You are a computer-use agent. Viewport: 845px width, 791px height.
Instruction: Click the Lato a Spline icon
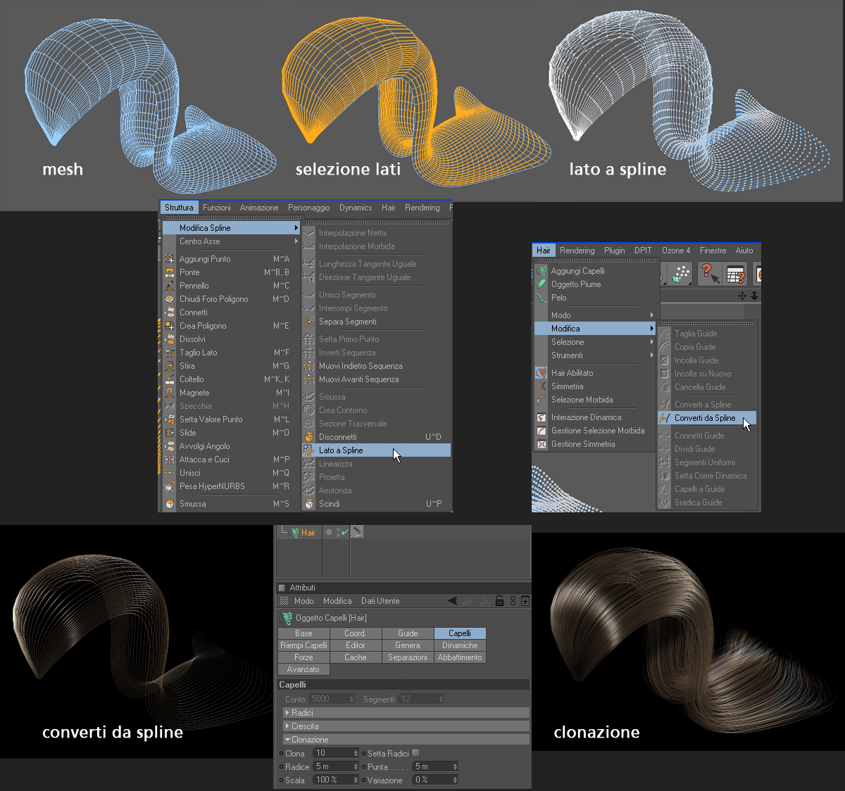308,450
